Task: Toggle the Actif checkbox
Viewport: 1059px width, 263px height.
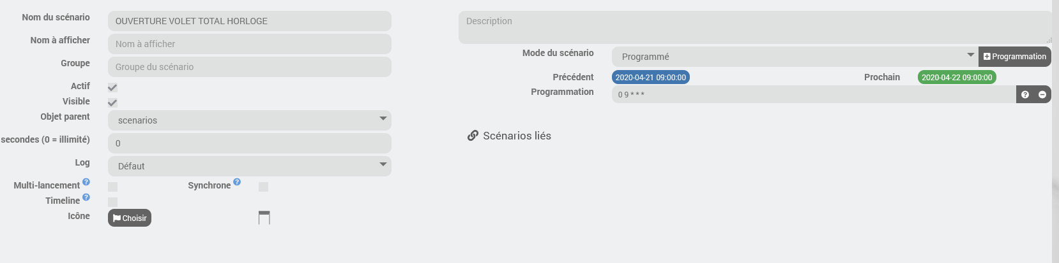Action: [112, 87]
